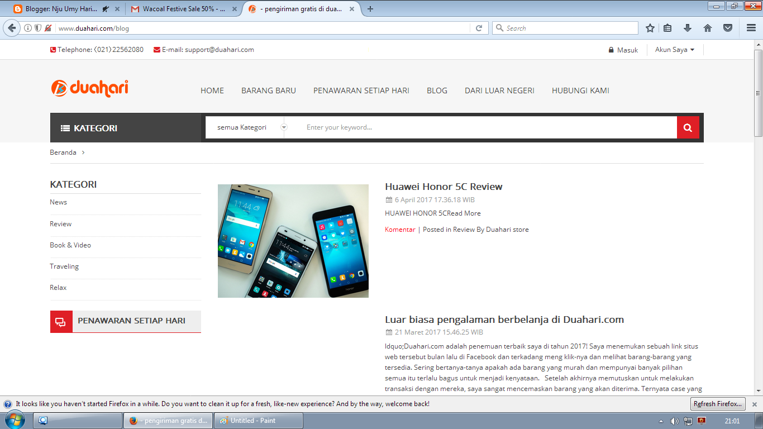Go to PENAWARAN SETIAP HARI nav item

tap(361, 90)
